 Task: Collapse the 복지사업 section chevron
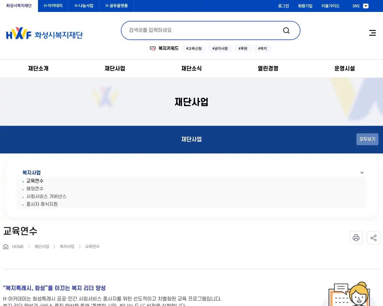362,172
